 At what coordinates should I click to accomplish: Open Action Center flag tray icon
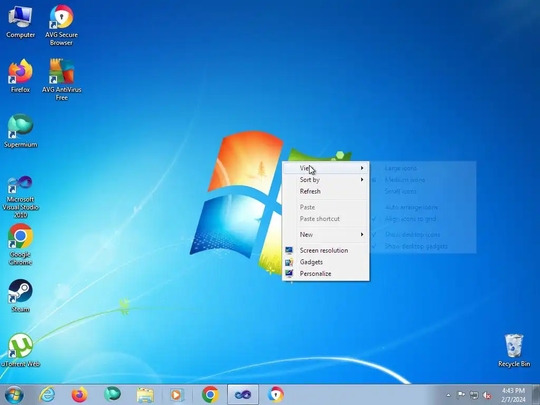pos(461,394)
